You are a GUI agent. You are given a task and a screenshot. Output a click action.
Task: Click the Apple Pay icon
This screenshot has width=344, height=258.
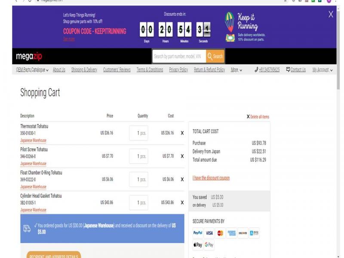click(x=198, y=245)
